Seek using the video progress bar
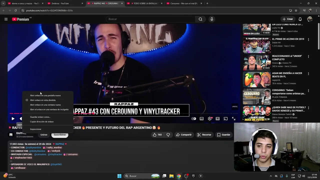 pos(124,113)
